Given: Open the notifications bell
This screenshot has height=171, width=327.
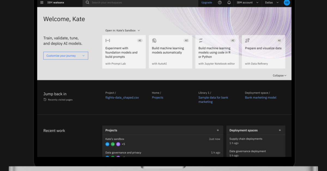Looking at the screenshot, I should [229, 2].
